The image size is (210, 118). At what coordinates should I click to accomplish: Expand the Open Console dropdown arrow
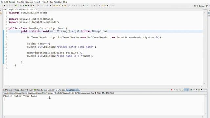[201, 90]
